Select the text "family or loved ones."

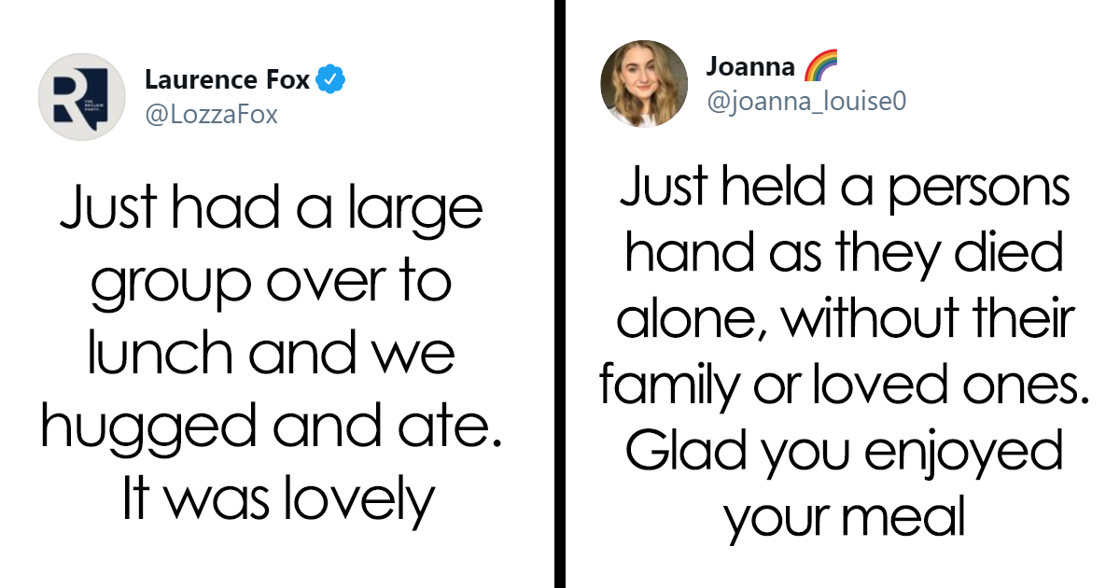[844, 385]
